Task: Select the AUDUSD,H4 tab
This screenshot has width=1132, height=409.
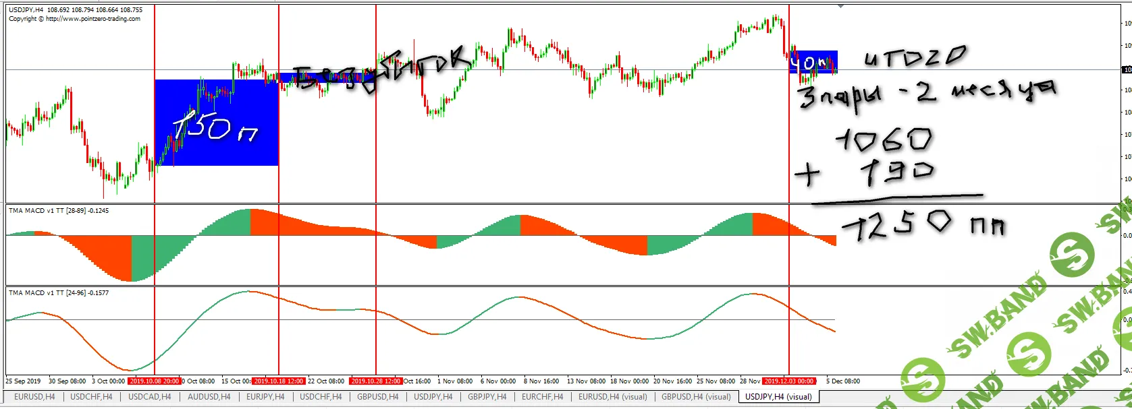Action: point(209,397)
